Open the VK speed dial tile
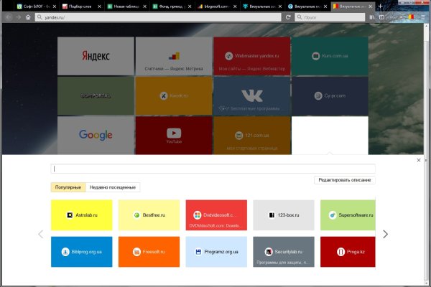The width and height of the screenshot is (431, 287). (x=251, y=95)
